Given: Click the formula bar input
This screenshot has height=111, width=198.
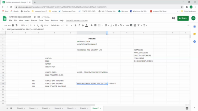Looking at the screenshot, I should 98,29.
